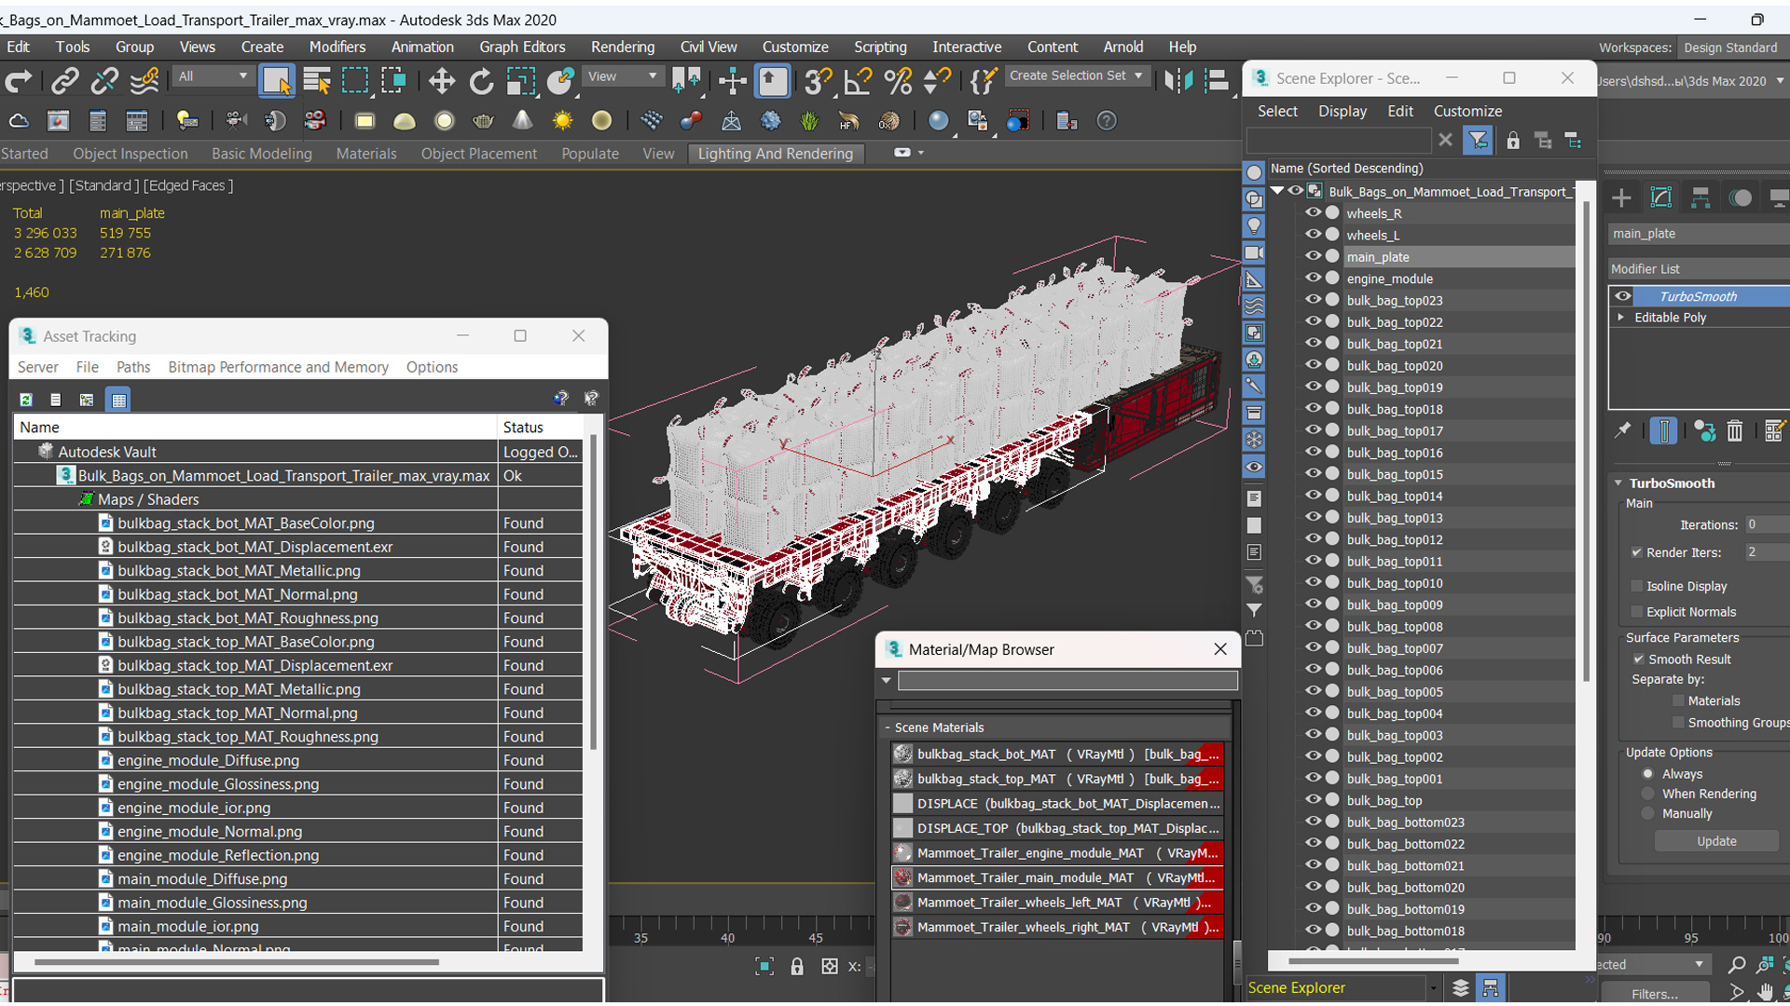Click the Undo arrow icon
Screen dimensions: 1790x1006
pos(19,82)
